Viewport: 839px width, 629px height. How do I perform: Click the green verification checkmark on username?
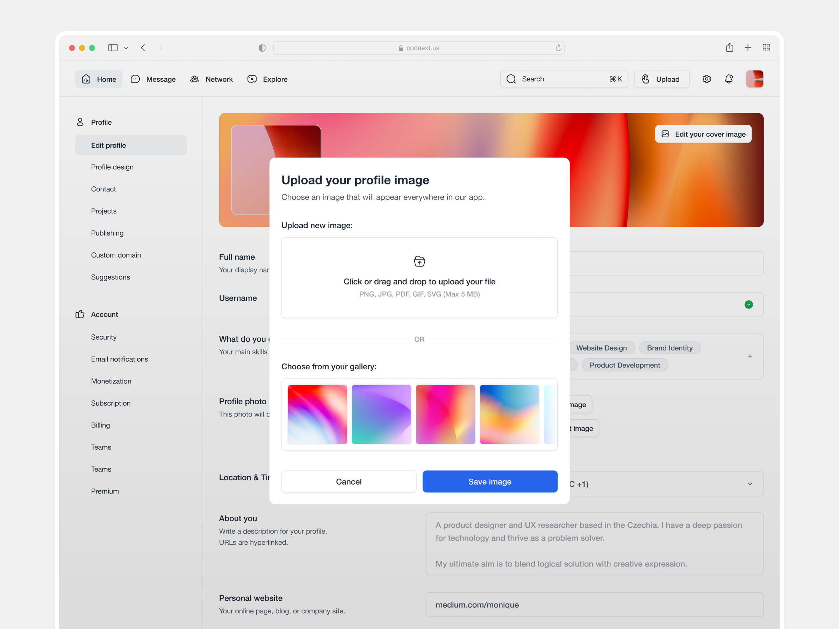click(x=749, y=304)
